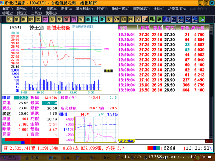Click the pink 綜 toolbar icon
This screenshot has width=215, height=161.
coord(73,19)
